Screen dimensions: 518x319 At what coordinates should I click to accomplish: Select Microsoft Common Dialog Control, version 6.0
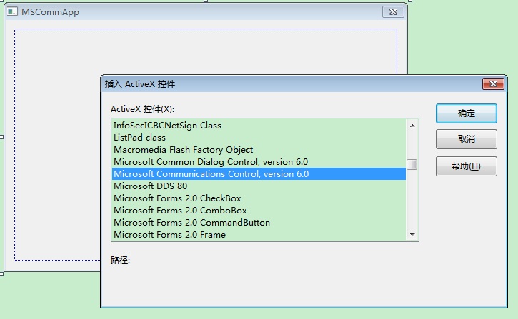pyautogui.click(x=259, y=162)
